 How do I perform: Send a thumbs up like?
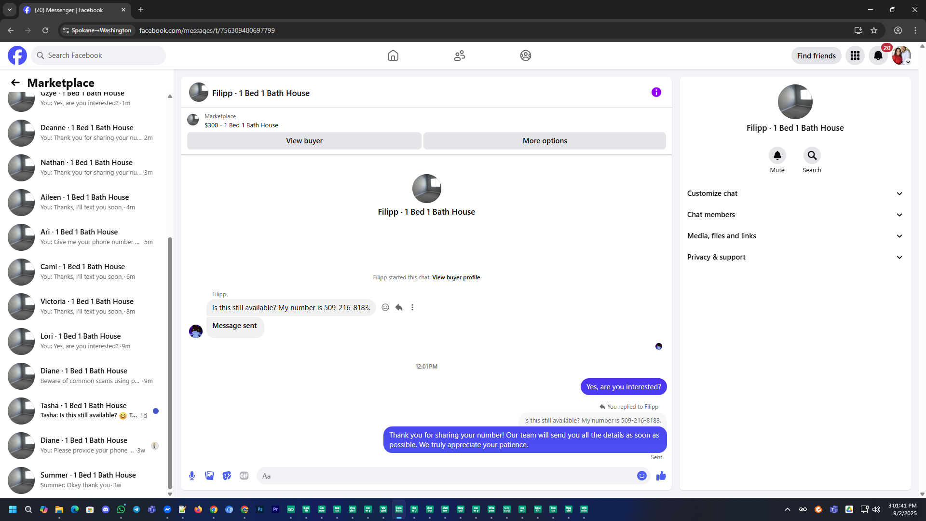[661, 476]
